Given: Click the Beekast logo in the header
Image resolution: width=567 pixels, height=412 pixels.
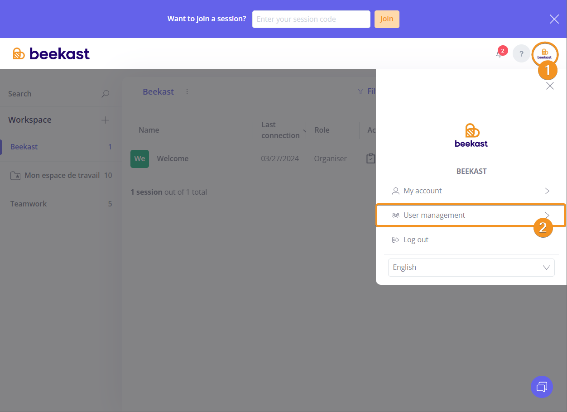Looking at the screenshot, I should tap(51, 53).
